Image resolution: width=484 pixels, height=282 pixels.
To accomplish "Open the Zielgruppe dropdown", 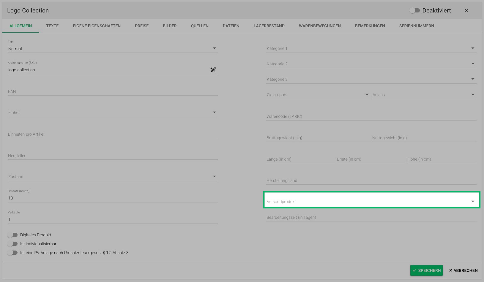I will point(318,95).
